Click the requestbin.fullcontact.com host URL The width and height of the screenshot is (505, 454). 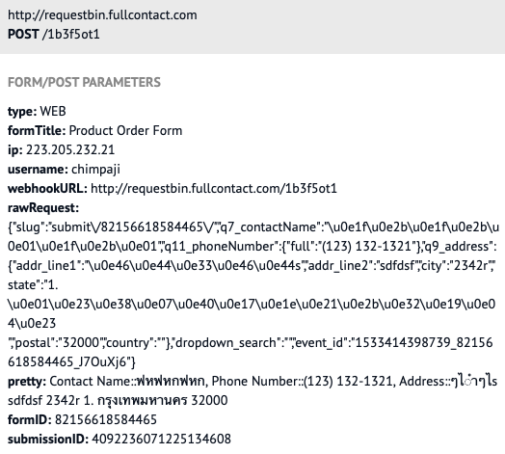pos(102,15)
